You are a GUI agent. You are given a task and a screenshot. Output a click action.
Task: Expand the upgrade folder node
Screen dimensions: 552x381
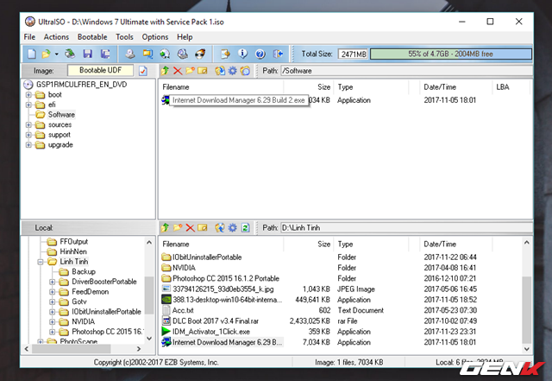(28, 145)
